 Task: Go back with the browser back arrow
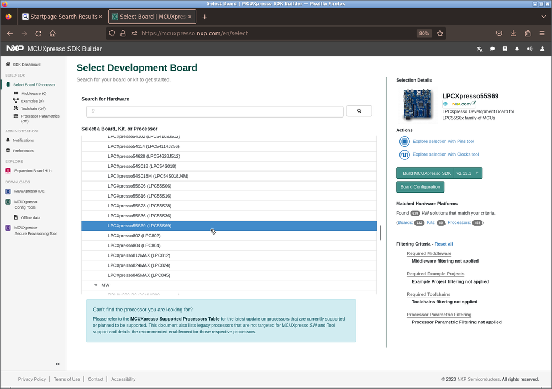(x=10, y=34)
